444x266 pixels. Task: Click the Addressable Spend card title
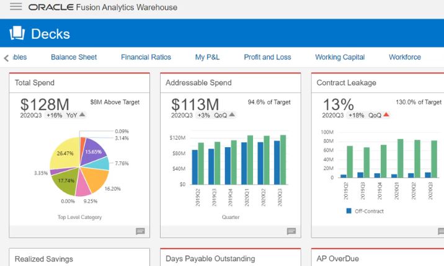click(198, 83)
